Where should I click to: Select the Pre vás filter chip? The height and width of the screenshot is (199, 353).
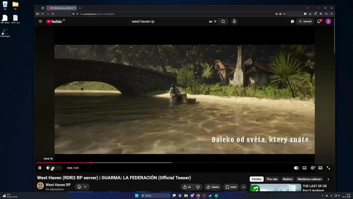tap(272, 179)
